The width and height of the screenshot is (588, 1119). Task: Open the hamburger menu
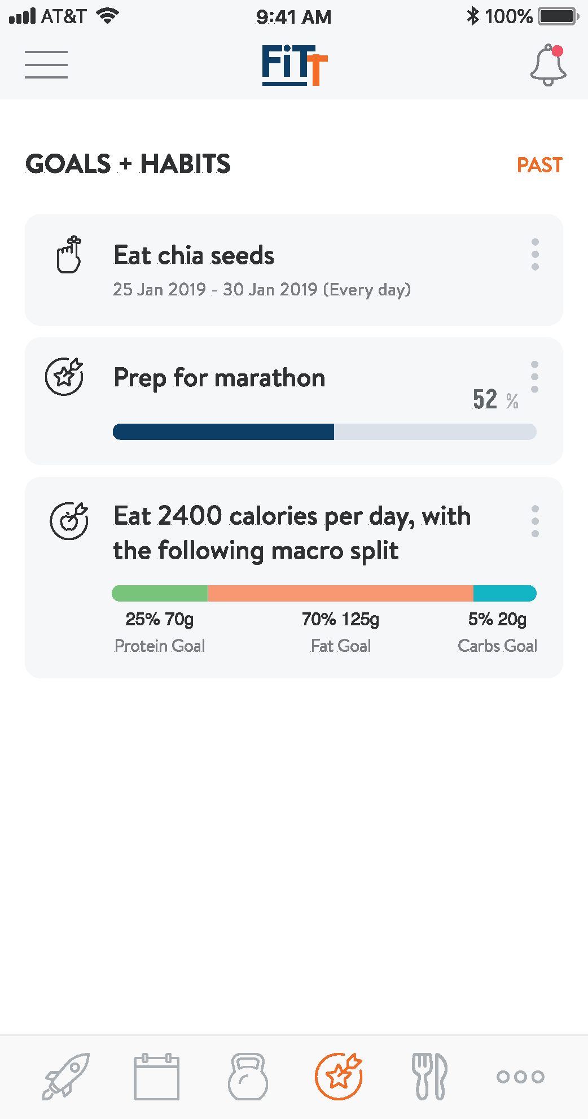[46, 64]
